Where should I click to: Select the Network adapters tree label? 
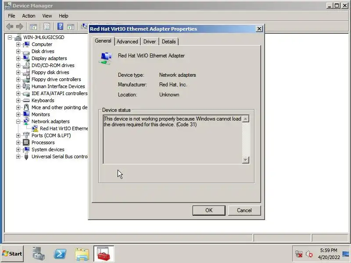(x=50, y=121)
